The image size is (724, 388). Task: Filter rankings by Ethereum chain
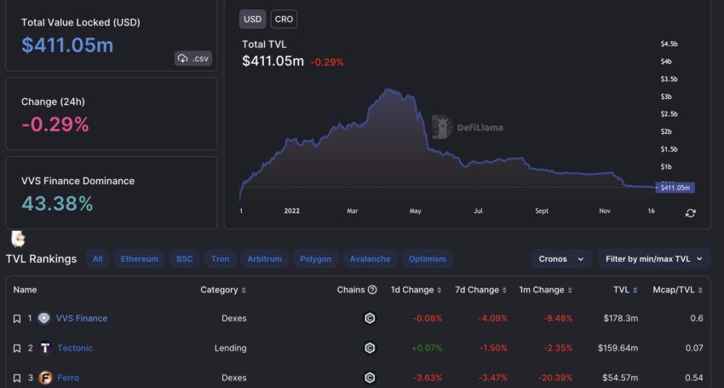(x=139, y=258)
